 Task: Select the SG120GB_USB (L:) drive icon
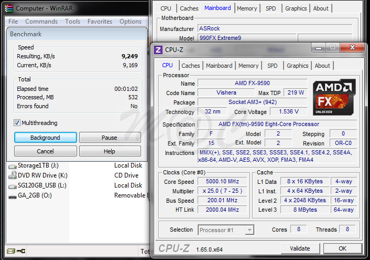point(13,186)
